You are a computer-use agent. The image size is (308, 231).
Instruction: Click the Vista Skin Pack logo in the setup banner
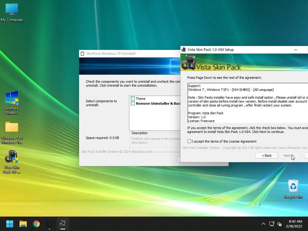coord(189,63)
